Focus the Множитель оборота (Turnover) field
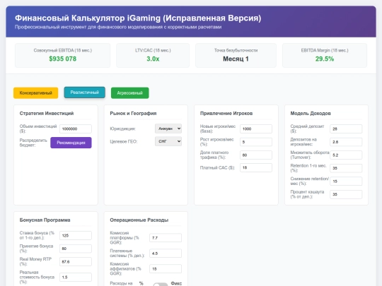This screenshot has width=382, height=286. tap(346, 155)
